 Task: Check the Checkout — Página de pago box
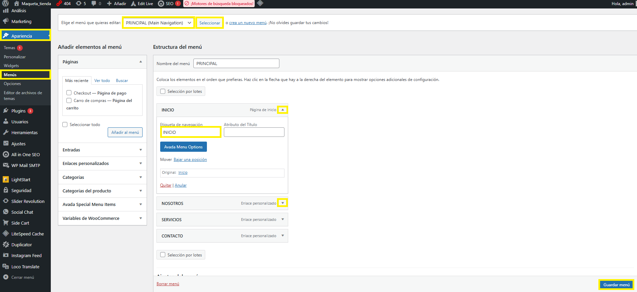click(x=69, y=93)
